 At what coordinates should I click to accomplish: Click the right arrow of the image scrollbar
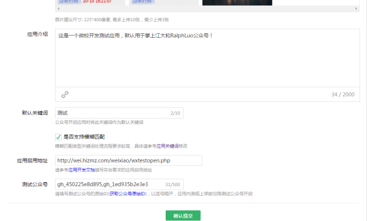(x=356, y=9)
